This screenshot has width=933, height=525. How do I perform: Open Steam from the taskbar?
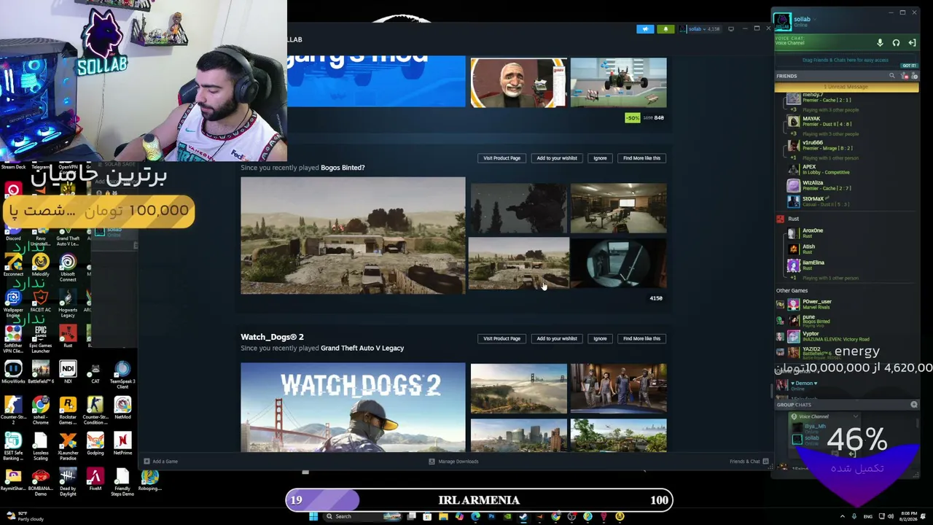tap(523, 516)
